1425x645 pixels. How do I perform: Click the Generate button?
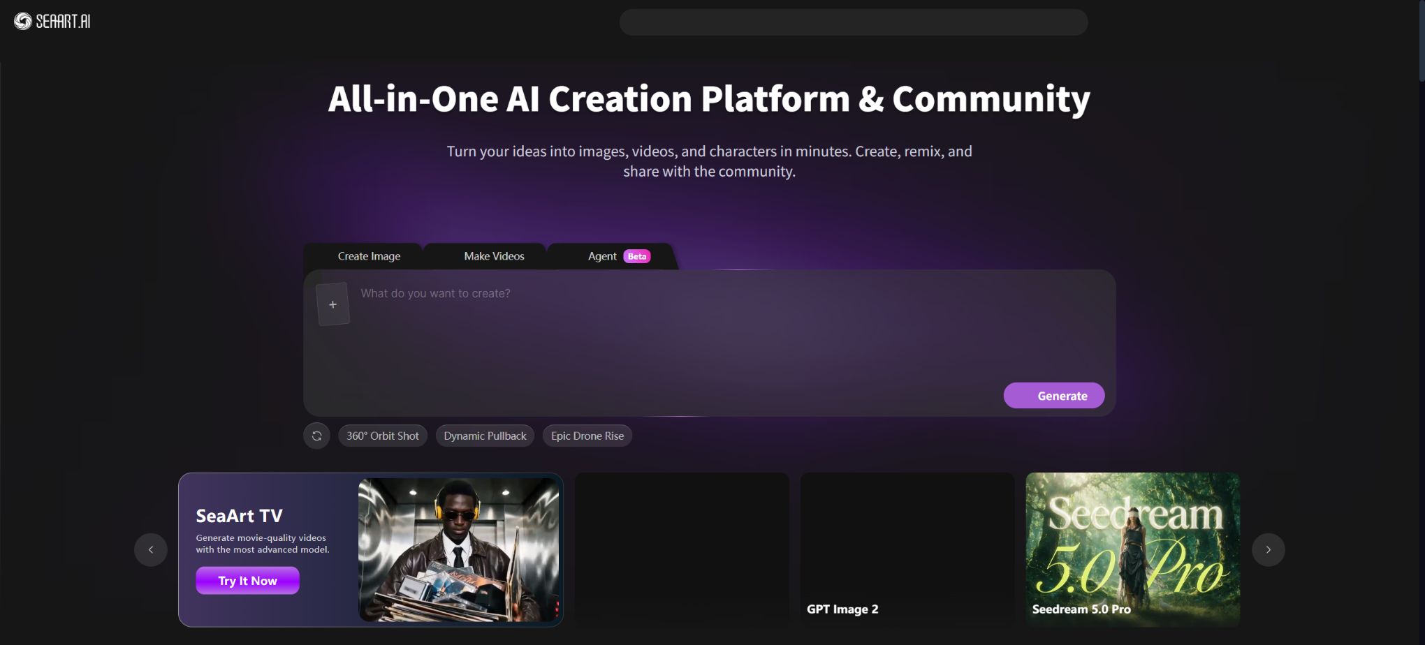1054,396
